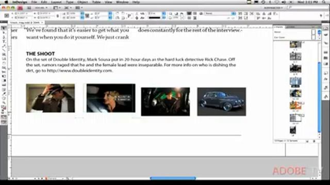Viewport: 330px width, 185px height.
Task: Open the Stroke panel icon in the dock
Action: (x=325, y=52)
